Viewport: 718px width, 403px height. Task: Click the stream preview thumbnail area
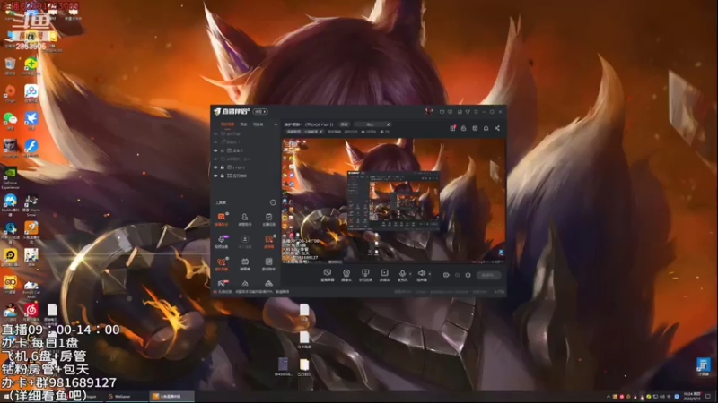pos(393,201)
